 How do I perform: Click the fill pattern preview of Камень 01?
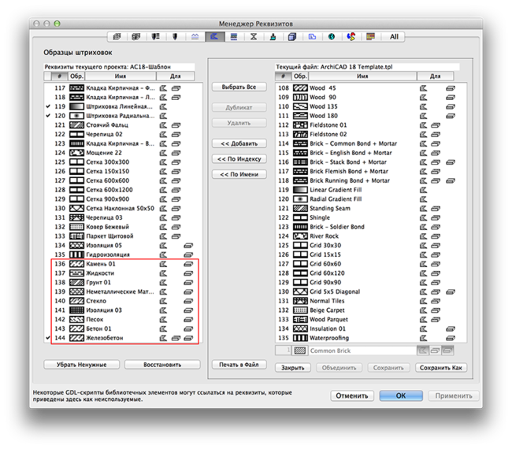[x=76, y=264]
